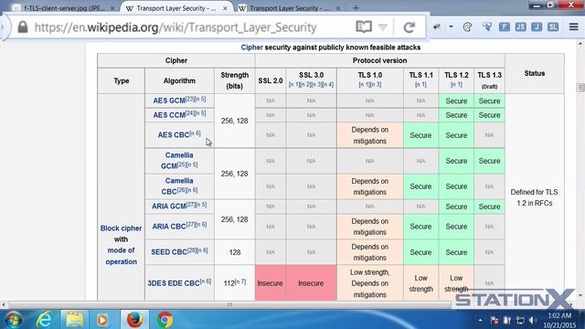The image size is (585, 329).
Task: Click "Low strength, Depends on mitigations" cell
Action: (369, 283)
